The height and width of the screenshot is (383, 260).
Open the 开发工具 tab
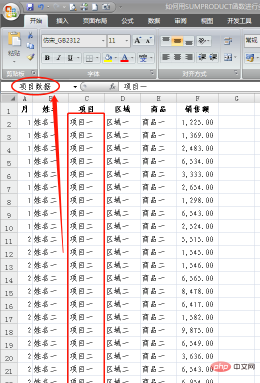(x=239, y=21)
